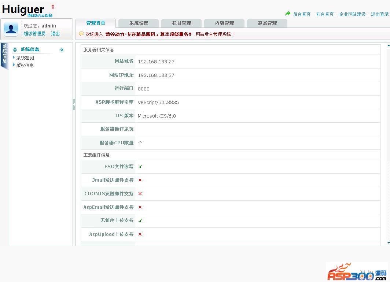Click the ASP300 源码 watermark logo

[356, 272]
